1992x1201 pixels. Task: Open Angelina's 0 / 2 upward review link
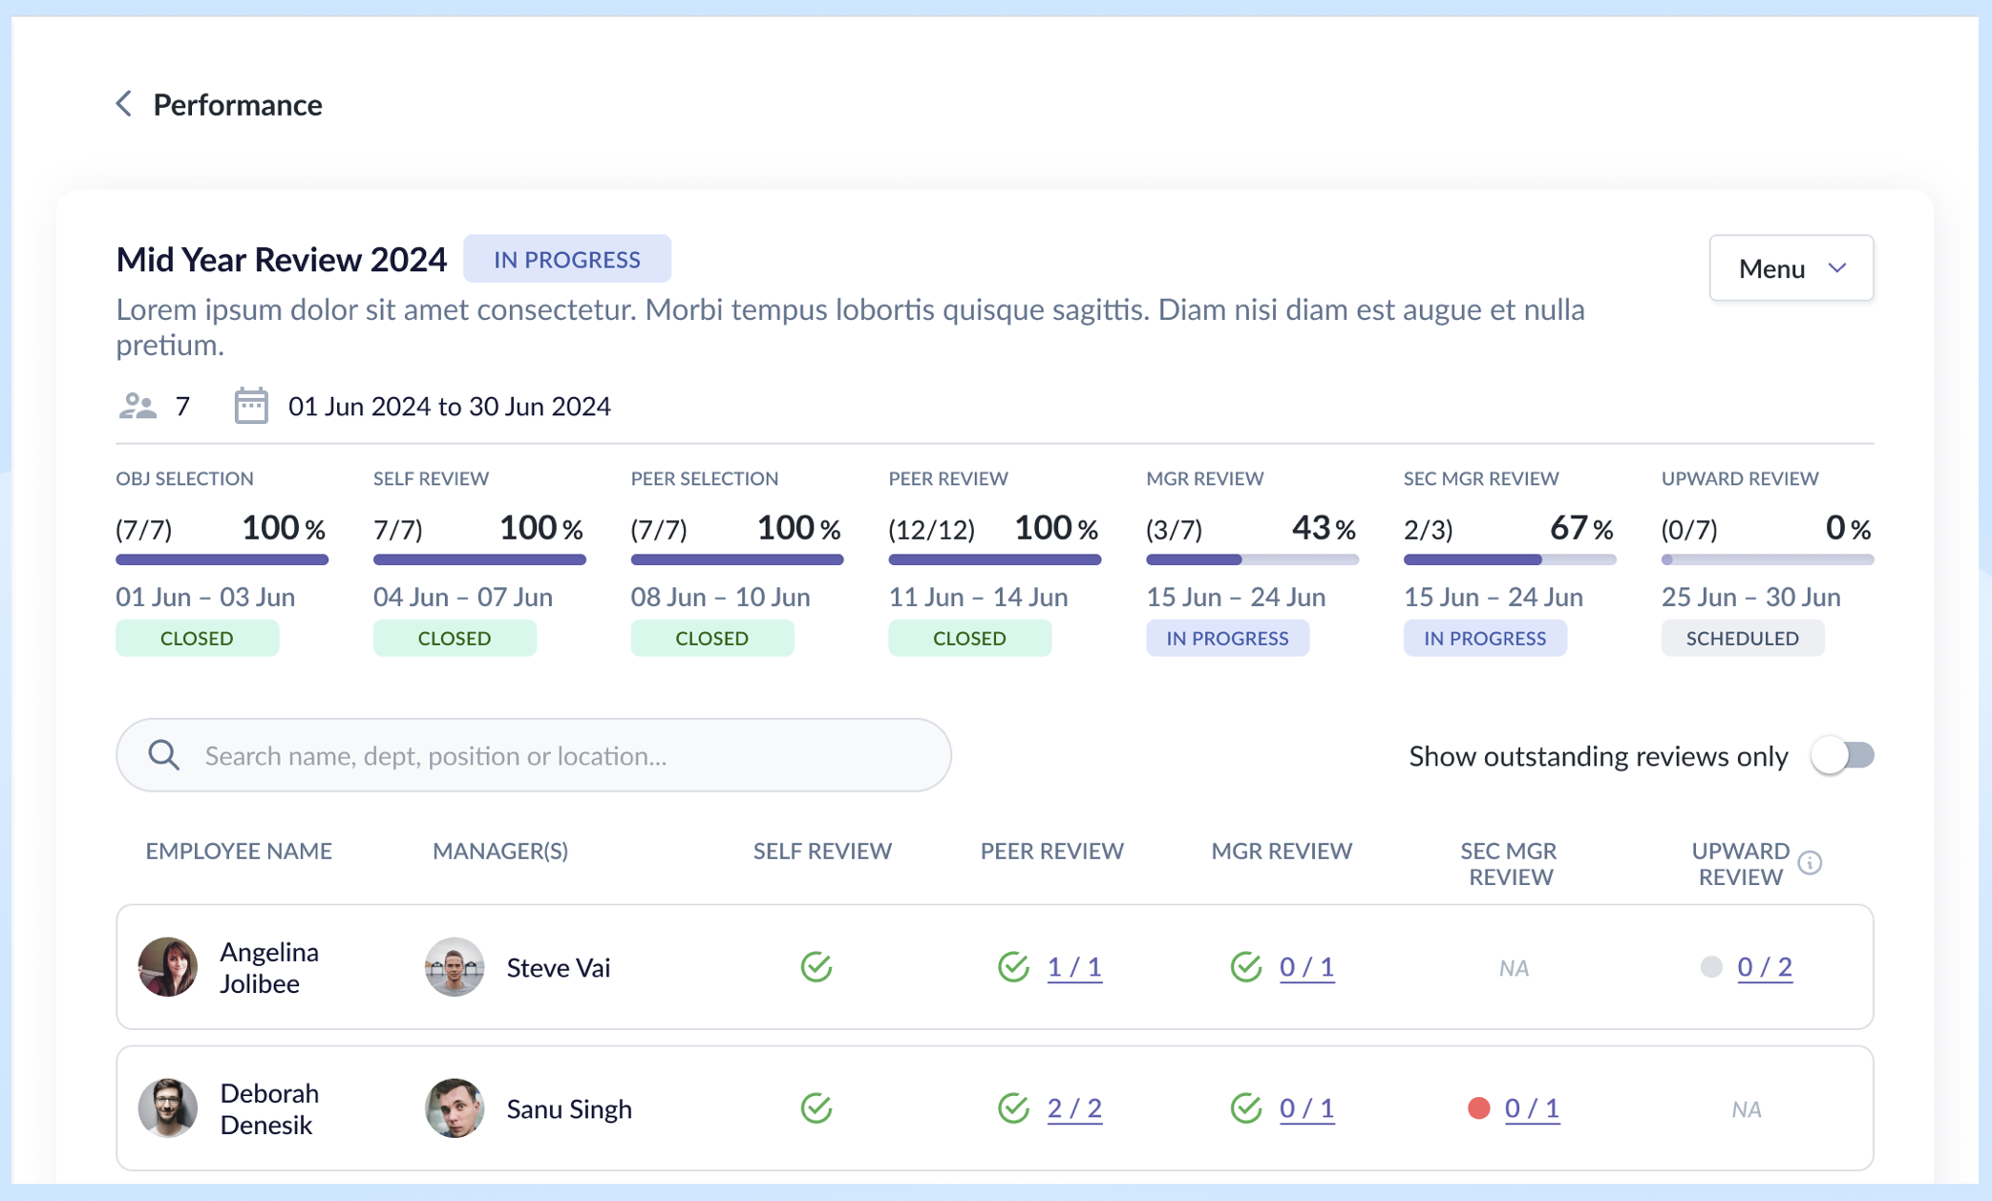coord(1764,967)
